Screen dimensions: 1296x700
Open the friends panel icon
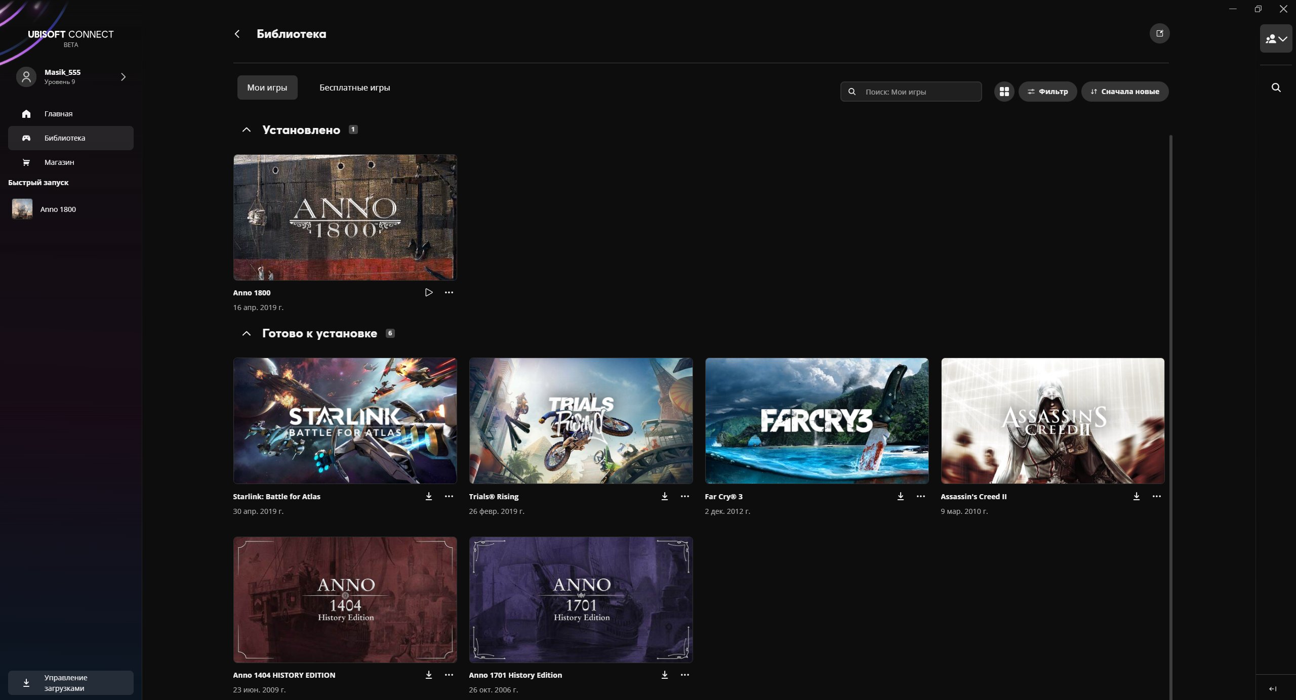[x=1275, y=38]
